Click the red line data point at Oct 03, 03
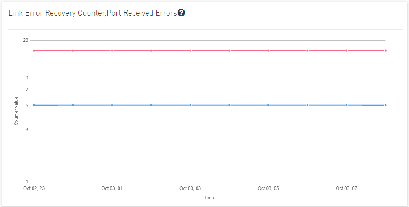The height and width of the screenshot is (207, 409). coord(190,50)
